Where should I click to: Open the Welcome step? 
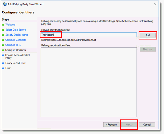[10, 25]
